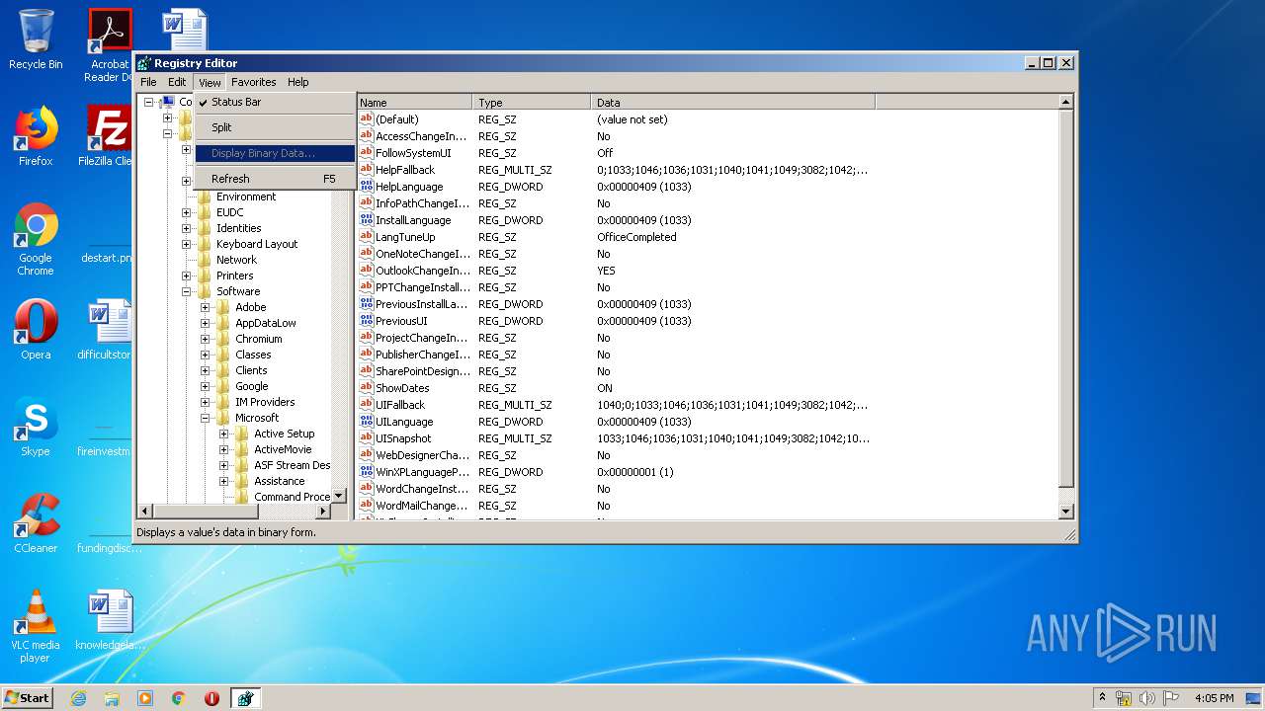Click the volume speaker tray icon
The width and height of the screenshot is (1265, 711).
pos(1147,698)
